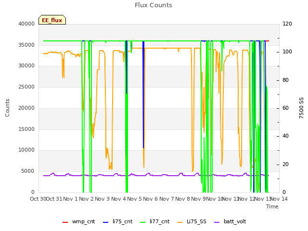The image size is (308, 231).
Task: Click the 'Nov 3' x-axis date
Action: pos(103,199)
